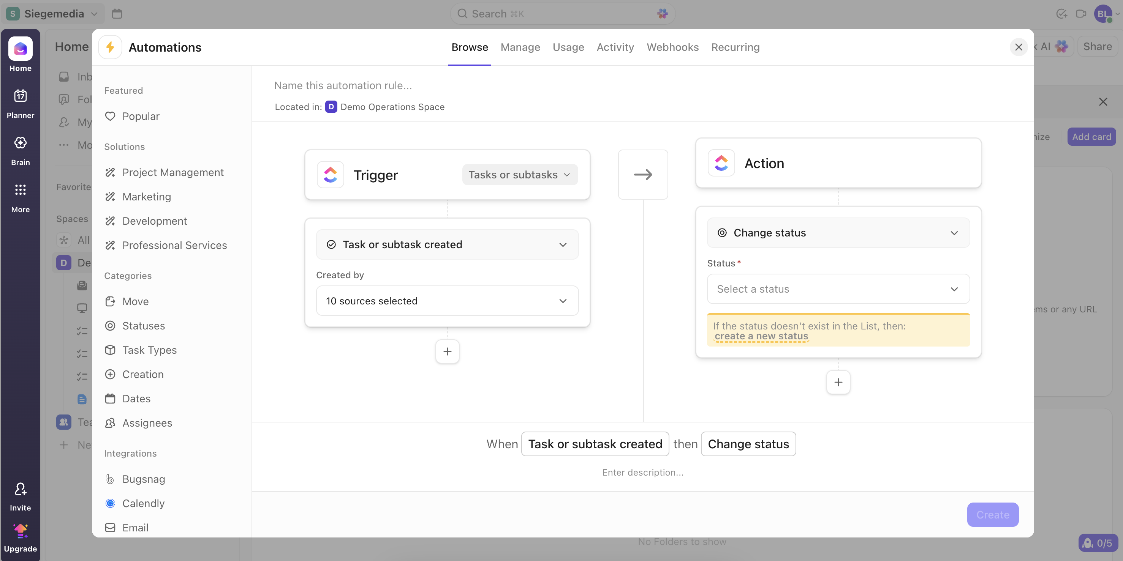Screen dimensions: 1123x561
Task: Open the calendar icon beside workspace name
Action: [x=117, y=14]
